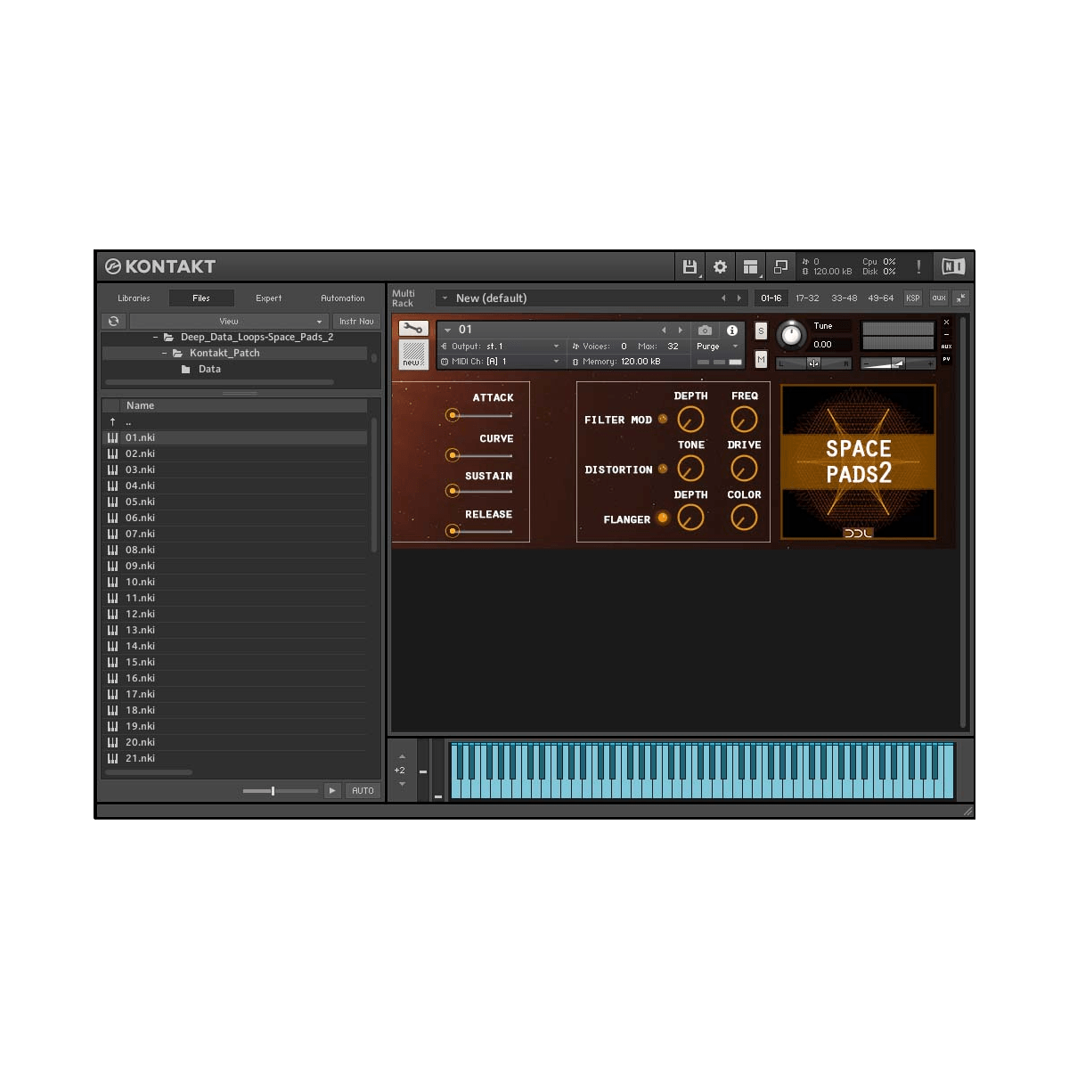Open the View dropdown in Files browser
The height and width of the screenshot is (1069, 1069).
click(229, 321)
